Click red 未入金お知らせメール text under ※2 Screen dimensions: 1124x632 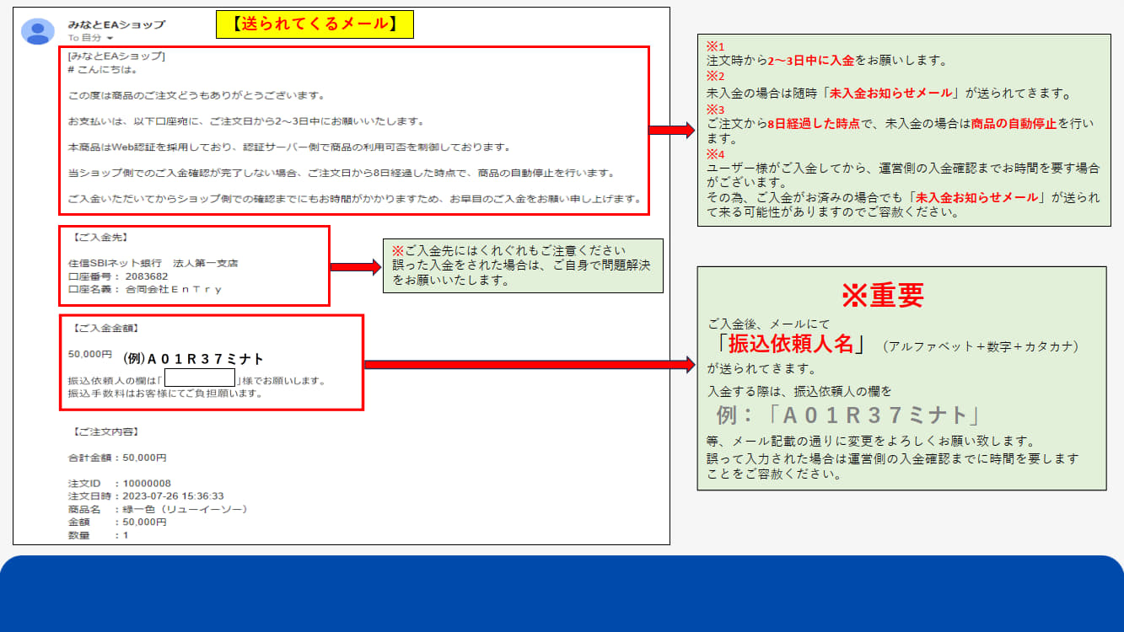click(x=892, y=94)
